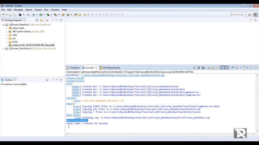Image resolution: width=259 pixels, height=145 pixels.
Task: Click Open Console icon
Action: 244,68
